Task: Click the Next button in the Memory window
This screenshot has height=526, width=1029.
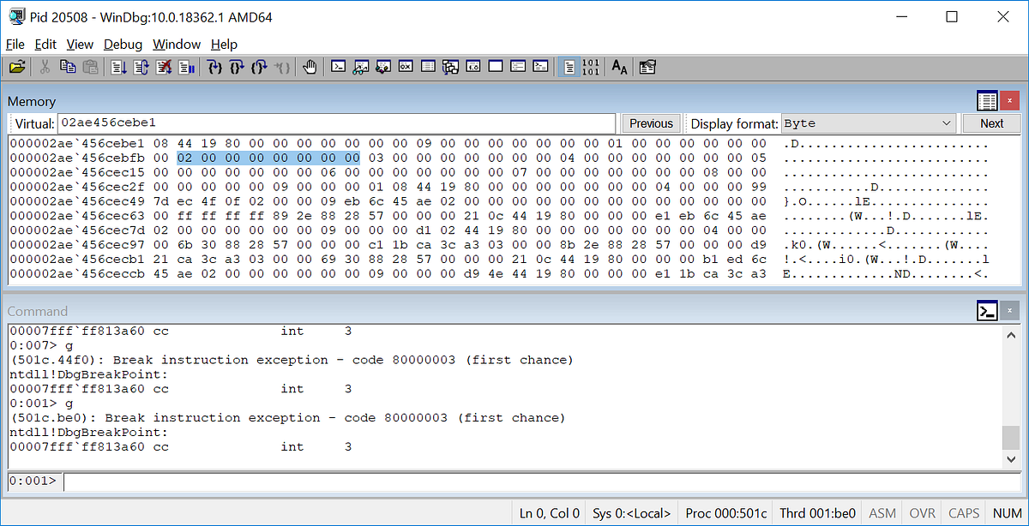Action: [991, 123]
